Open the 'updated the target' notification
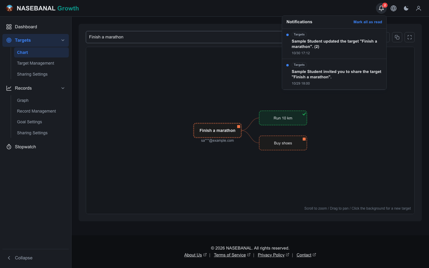 pos(334,44)
